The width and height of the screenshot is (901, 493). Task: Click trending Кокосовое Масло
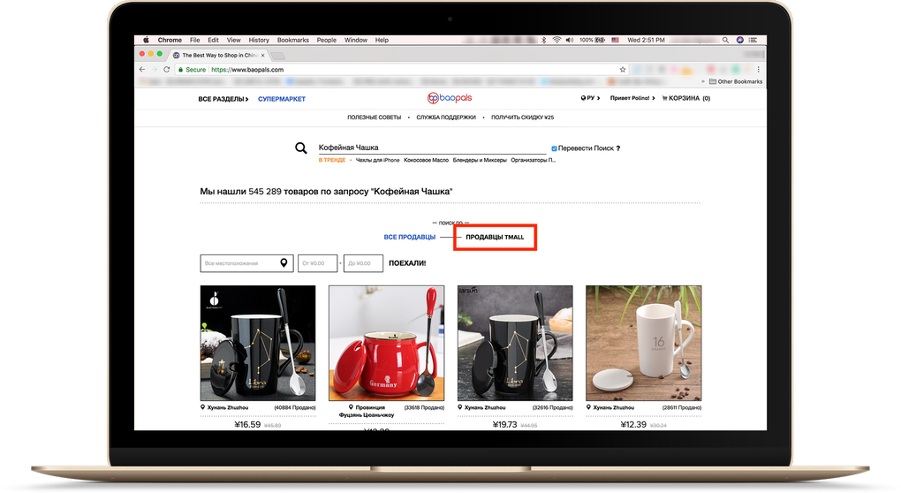pos(426,160)
